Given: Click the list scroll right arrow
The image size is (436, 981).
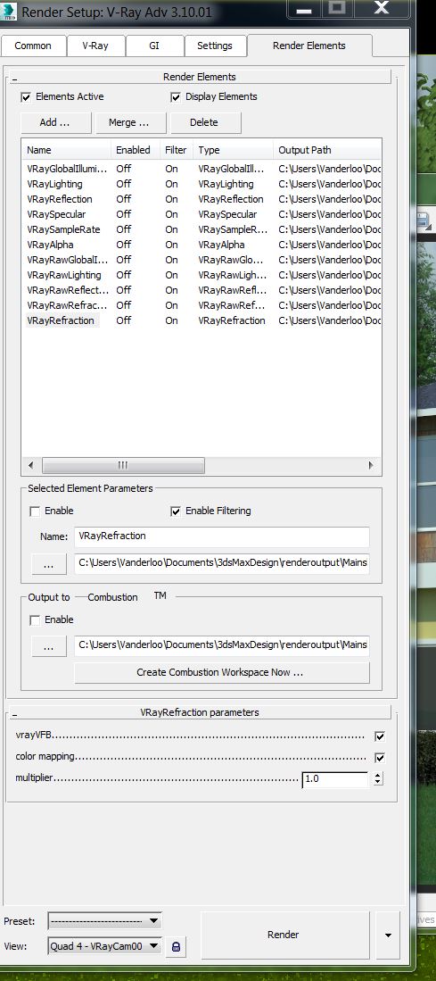Looking at the screenshot, I should [371, 465].
